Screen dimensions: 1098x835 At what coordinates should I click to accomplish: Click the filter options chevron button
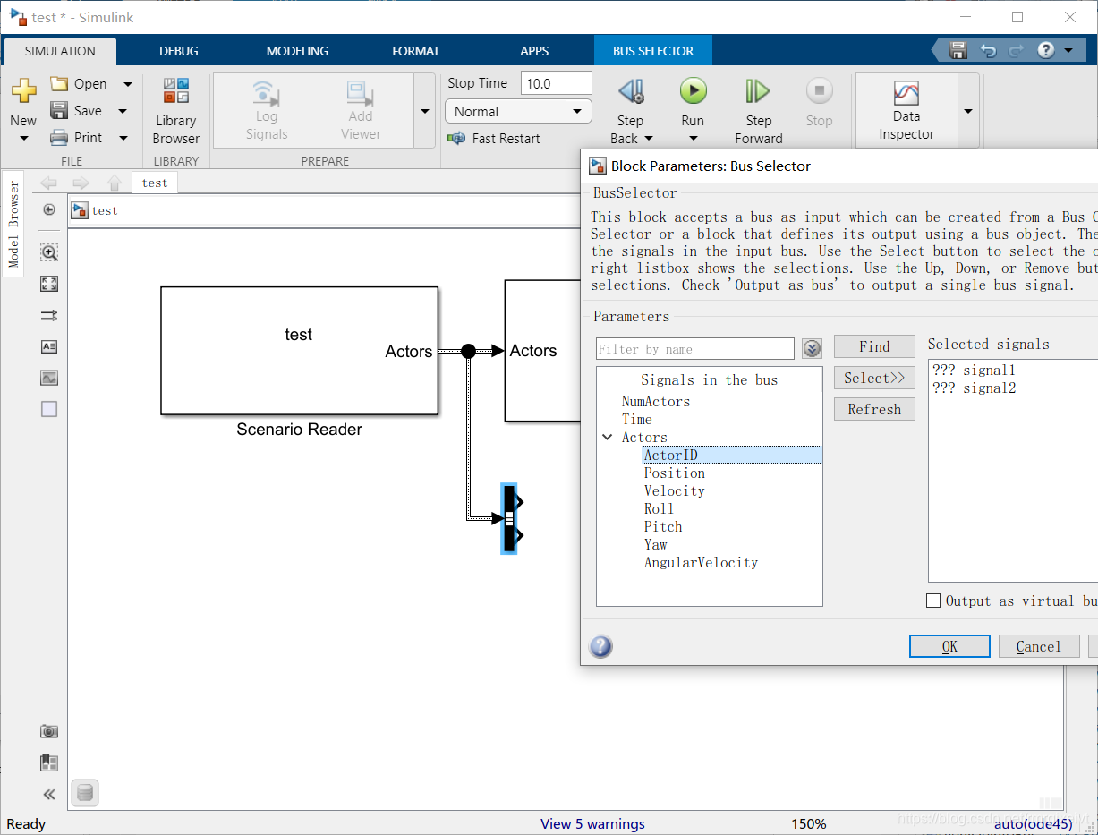812,348
